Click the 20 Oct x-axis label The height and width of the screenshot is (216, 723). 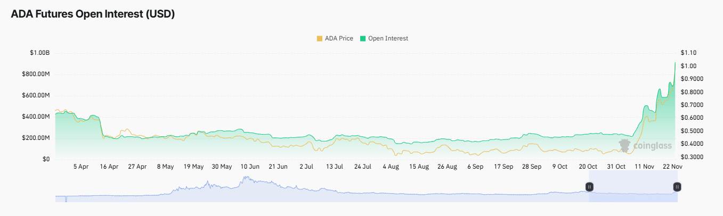588,167
